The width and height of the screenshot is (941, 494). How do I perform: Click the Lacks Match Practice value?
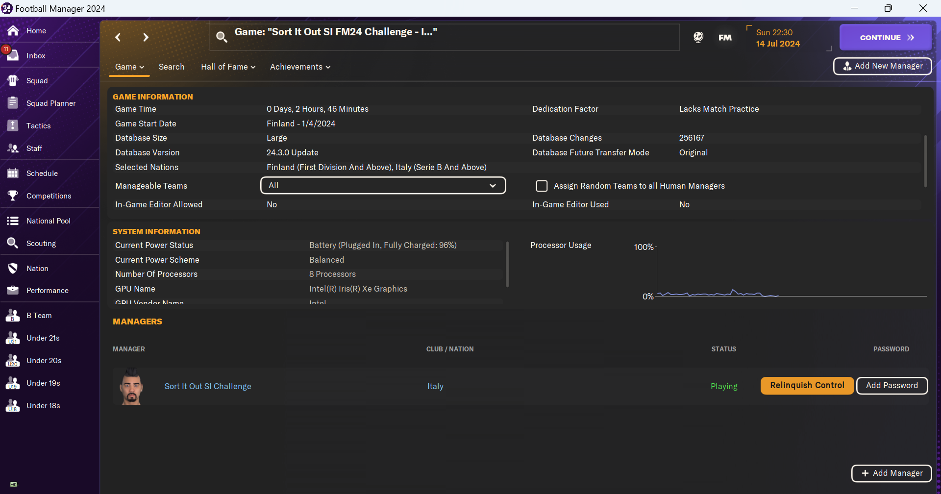click(719, 109)
